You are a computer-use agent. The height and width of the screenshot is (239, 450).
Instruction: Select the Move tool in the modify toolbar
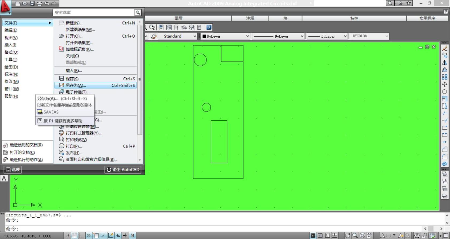(445, 84)
